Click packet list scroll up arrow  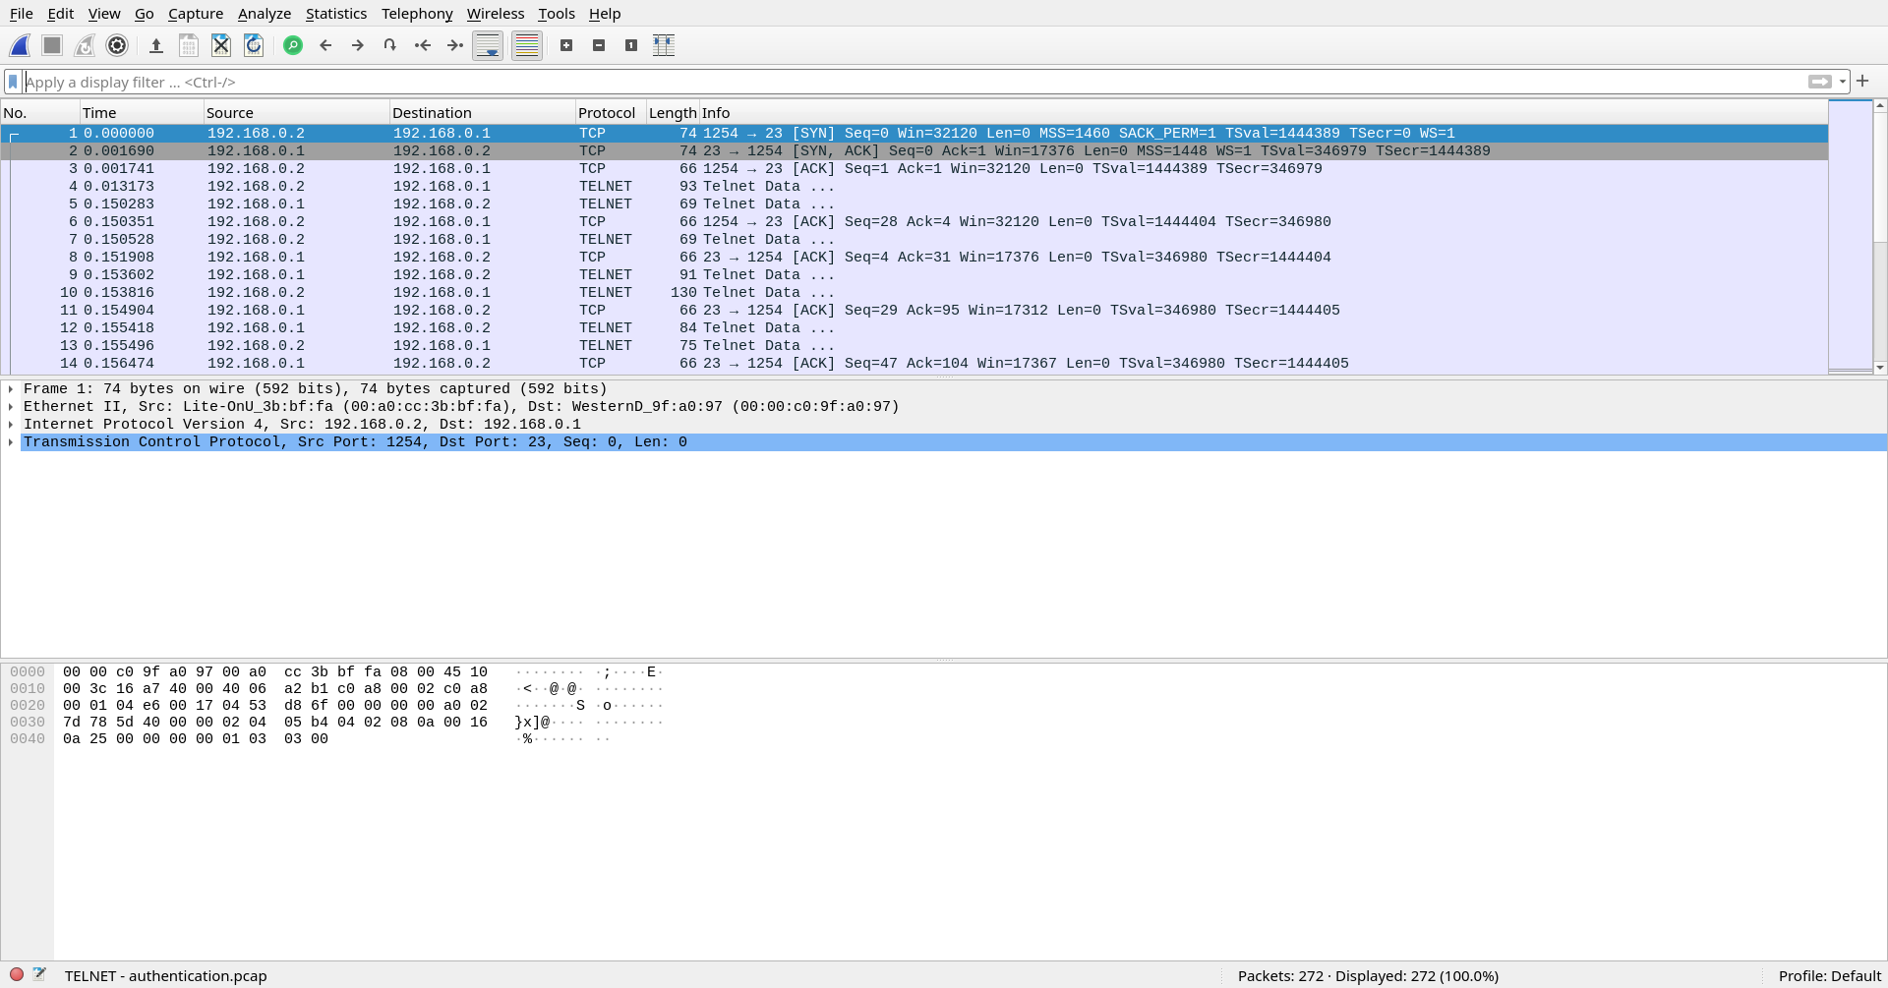tap(1880, 105)
